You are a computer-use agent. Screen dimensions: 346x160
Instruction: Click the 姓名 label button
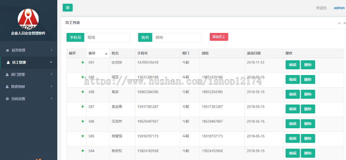[x=145, y=38]
